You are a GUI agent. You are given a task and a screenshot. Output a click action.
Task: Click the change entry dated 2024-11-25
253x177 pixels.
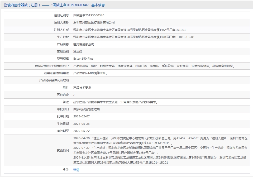(160, 160)
